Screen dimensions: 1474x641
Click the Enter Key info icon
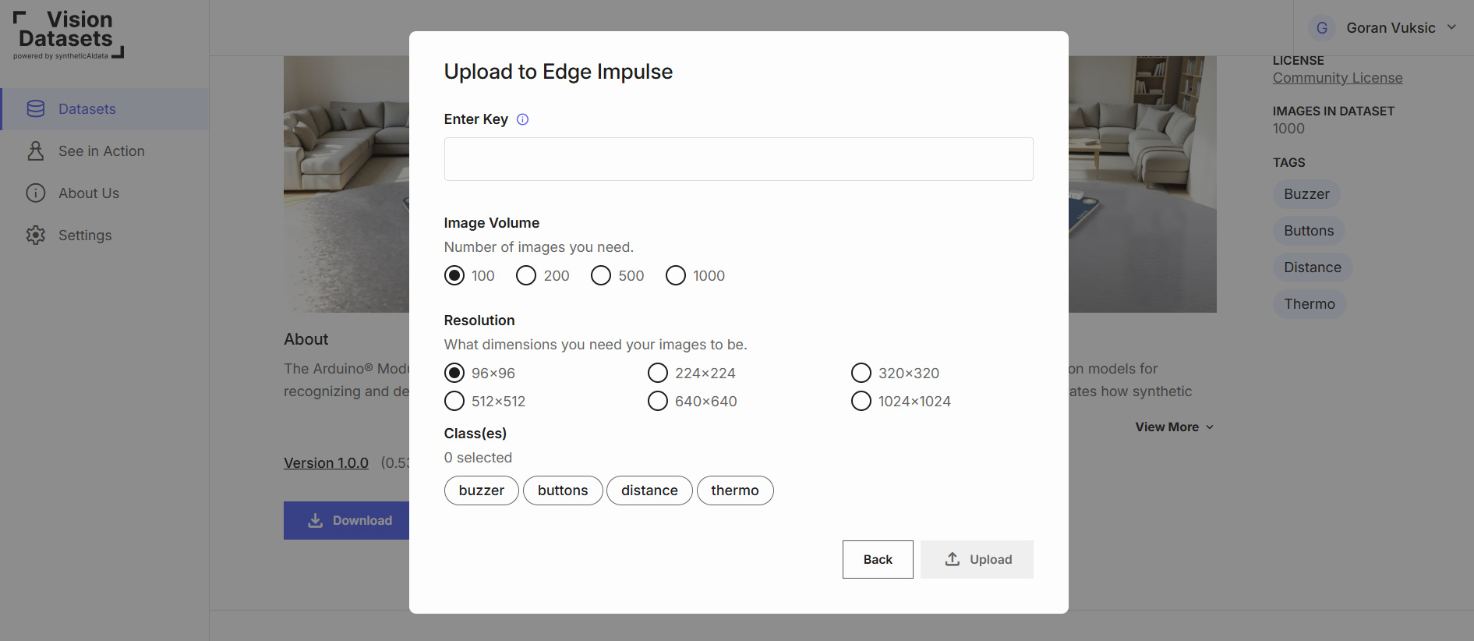coord(523,119)
